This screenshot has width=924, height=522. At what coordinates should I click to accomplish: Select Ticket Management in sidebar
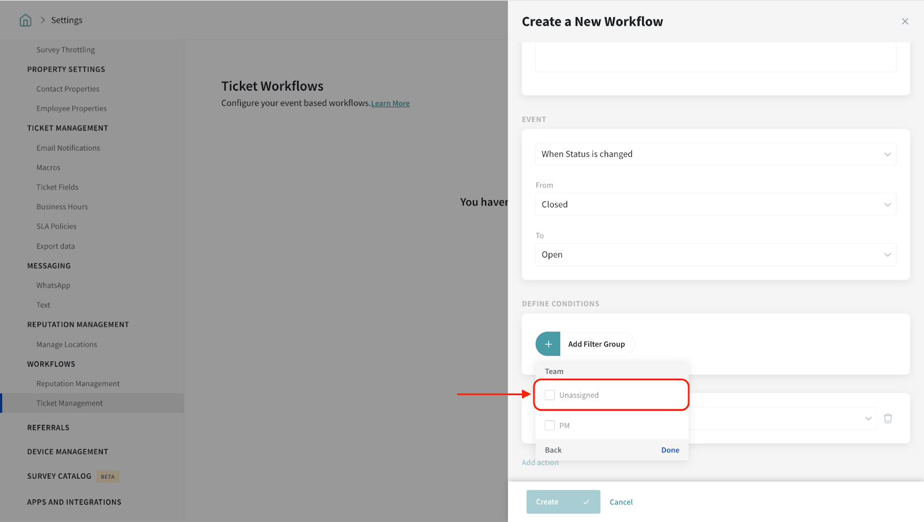point(69,404)
